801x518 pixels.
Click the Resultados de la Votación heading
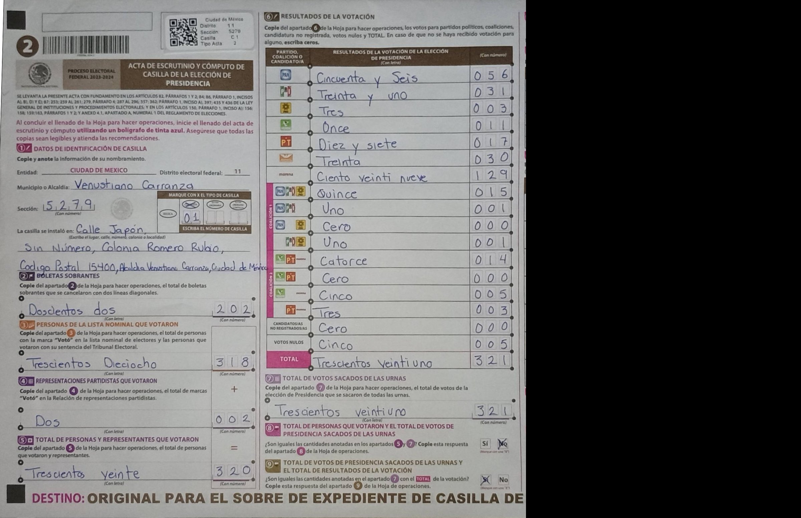click(327, 17)
